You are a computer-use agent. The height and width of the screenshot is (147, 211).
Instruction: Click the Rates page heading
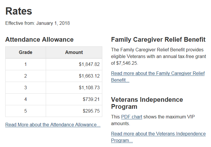click(x=19, y=11)
